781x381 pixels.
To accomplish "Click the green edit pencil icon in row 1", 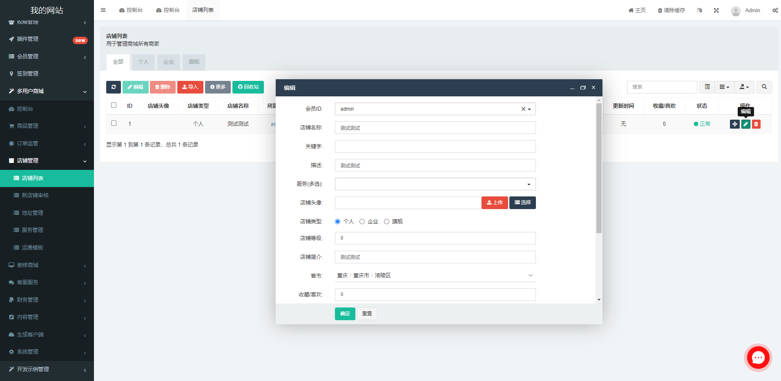I will (746, 124).
